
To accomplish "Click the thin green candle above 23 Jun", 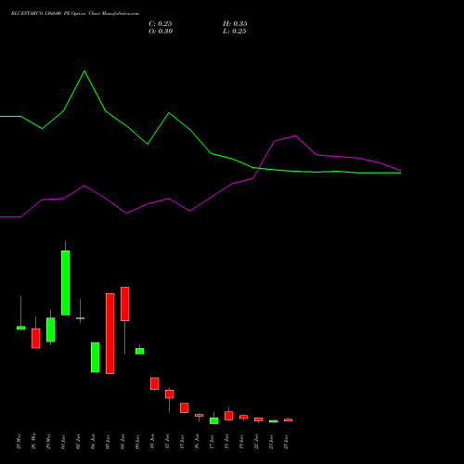I will 274,421.
